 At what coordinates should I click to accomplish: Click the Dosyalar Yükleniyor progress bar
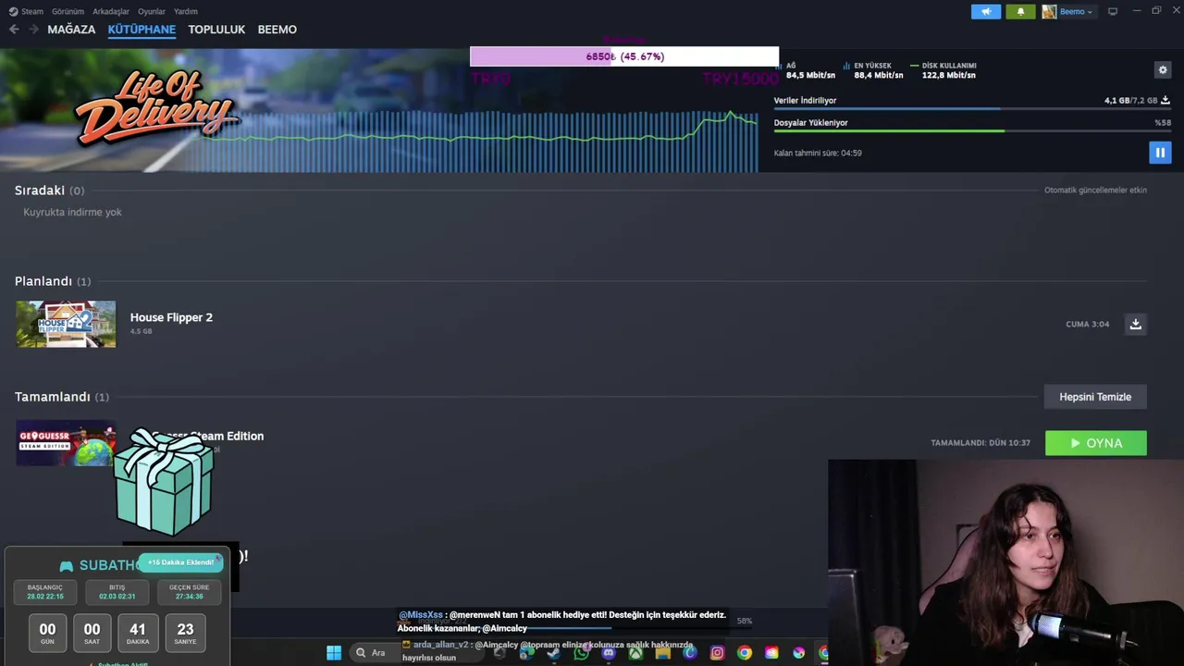coord(972,130)
